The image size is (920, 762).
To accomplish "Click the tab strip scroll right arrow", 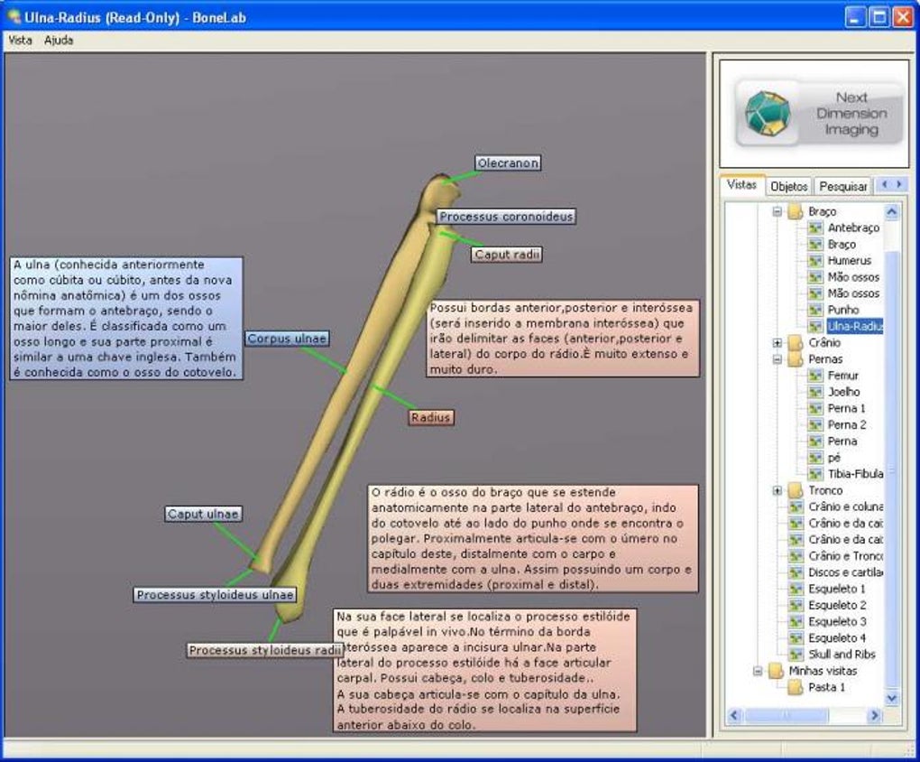I will click(x=898, y=184).
